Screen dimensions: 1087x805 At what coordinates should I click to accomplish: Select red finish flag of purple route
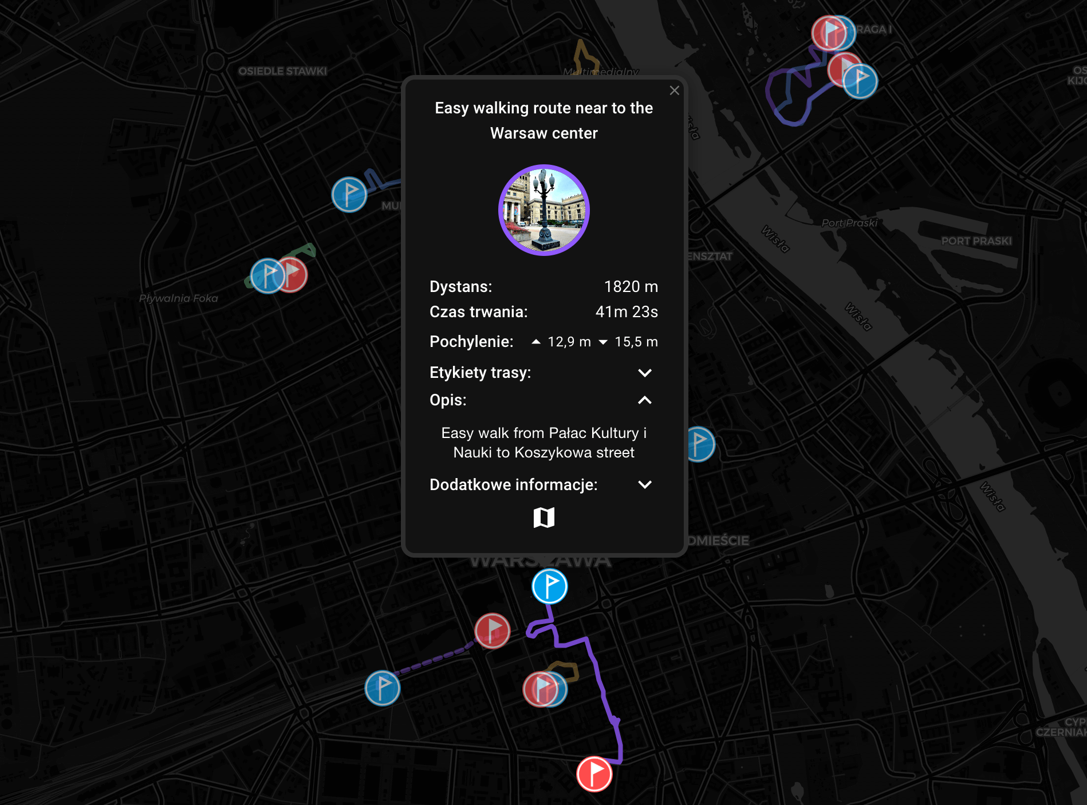tap(594, 774)
